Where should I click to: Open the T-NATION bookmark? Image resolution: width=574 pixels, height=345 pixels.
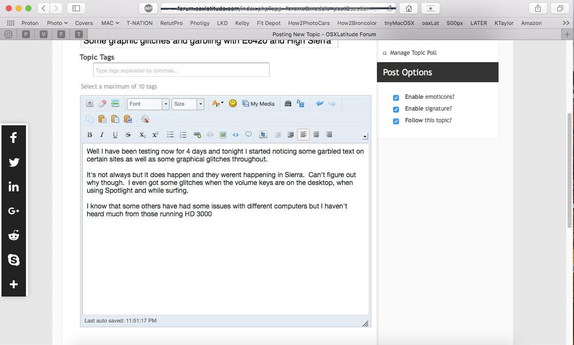pos(139,23)
